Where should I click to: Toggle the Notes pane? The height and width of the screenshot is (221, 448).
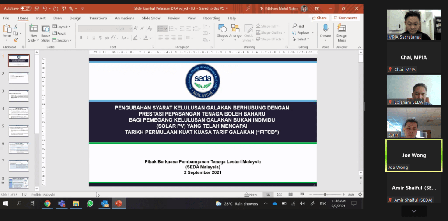click(x=252, y=194)
